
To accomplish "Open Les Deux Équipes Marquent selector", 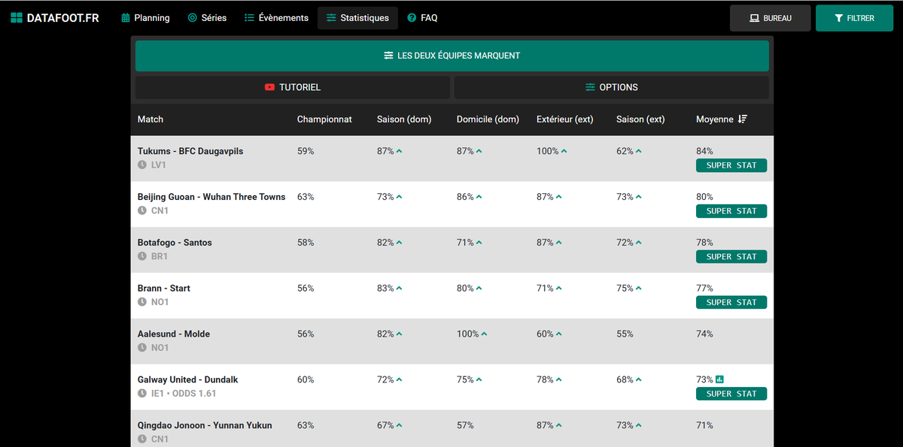I will tap(452, 56).
